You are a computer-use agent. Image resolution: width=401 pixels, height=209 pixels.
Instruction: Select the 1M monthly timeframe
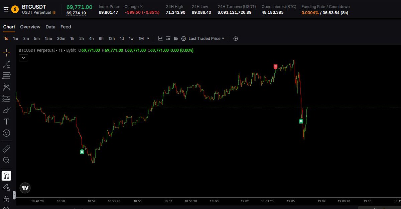click(141, 38)
